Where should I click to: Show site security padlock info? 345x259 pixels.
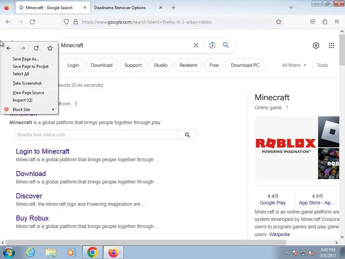coord(76,22)
